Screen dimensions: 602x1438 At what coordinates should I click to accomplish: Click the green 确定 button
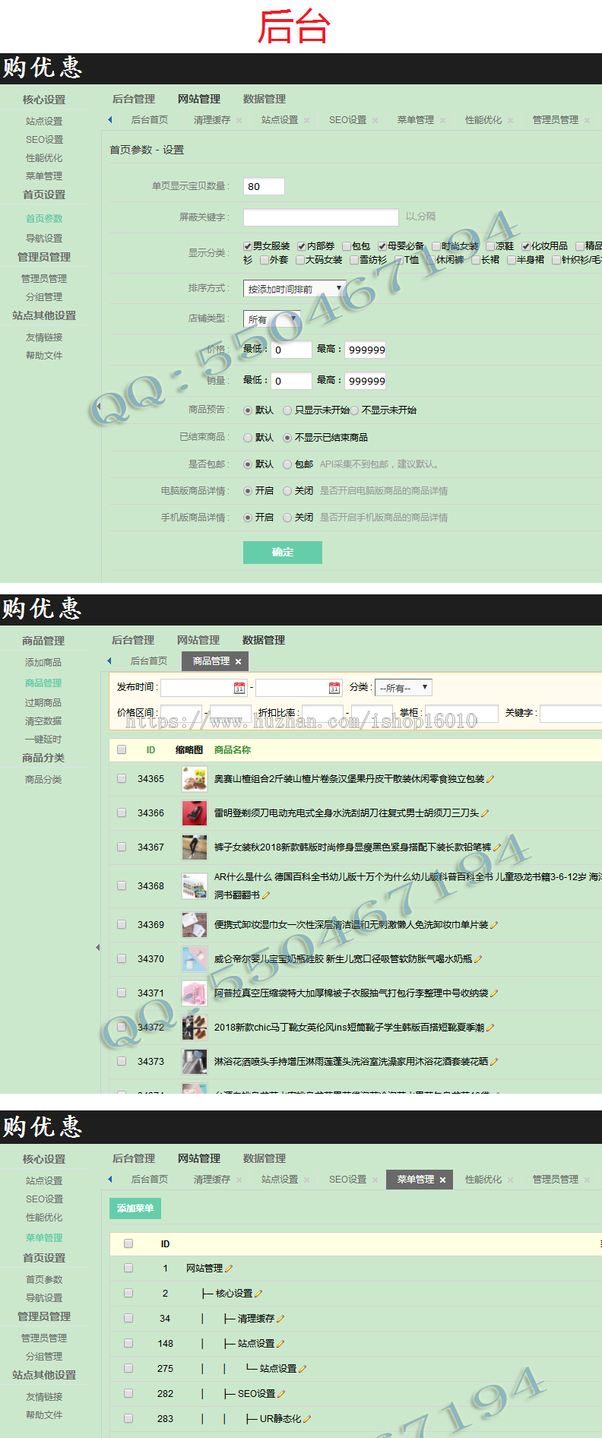coord(283,553)
